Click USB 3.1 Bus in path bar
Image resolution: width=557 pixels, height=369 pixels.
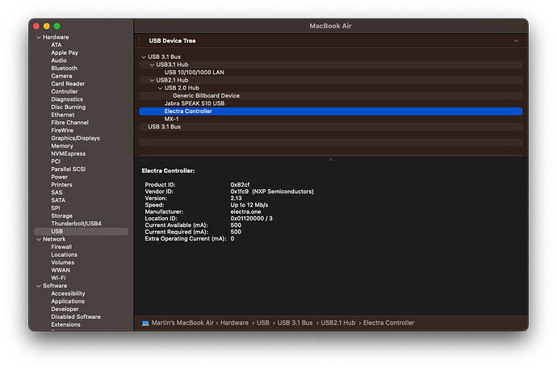coord(295,323)
